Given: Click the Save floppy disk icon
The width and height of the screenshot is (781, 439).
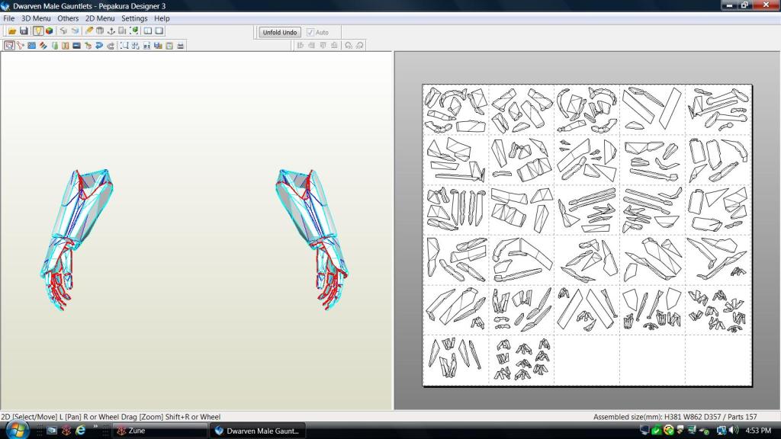Looking at the screenshot, I should [x=24, y=30].
